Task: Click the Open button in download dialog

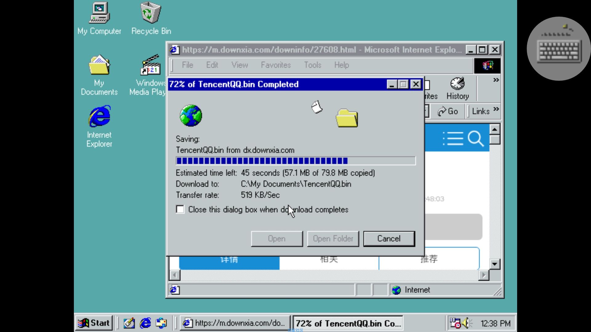Action: tap(277, 239)
